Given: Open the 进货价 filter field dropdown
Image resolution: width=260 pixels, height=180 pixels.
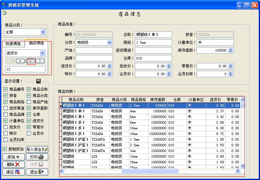Looking at the screenshot, I should tap(43, 53).
